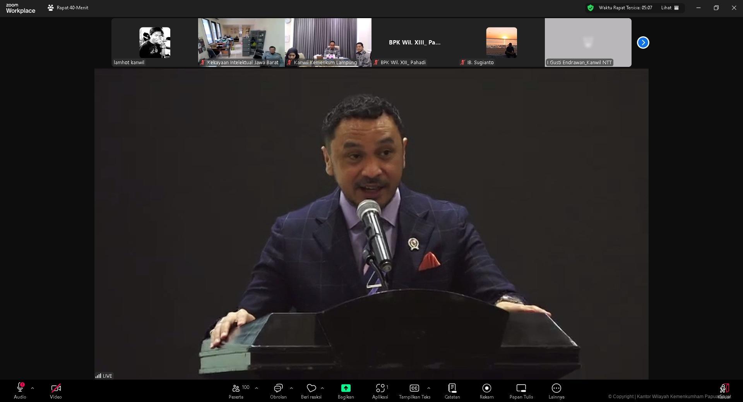Open the Obrolan chat panel

[278, 388]
